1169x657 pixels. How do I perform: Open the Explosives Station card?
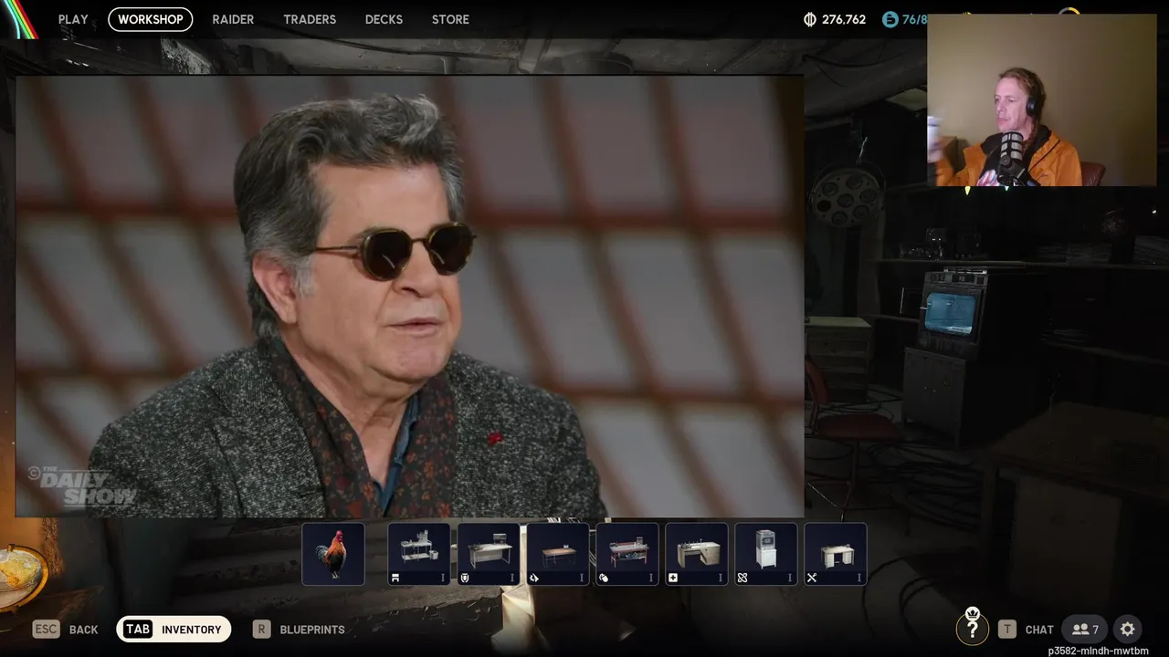click(627, 554)
